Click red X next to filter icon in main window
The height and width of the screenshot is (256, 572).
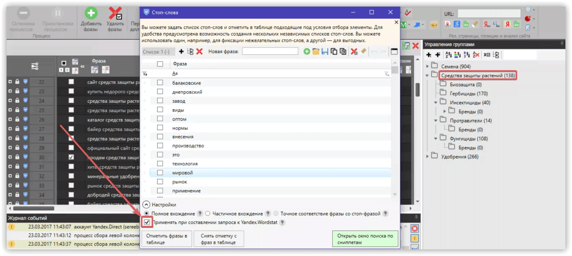[x=415, y=46]
